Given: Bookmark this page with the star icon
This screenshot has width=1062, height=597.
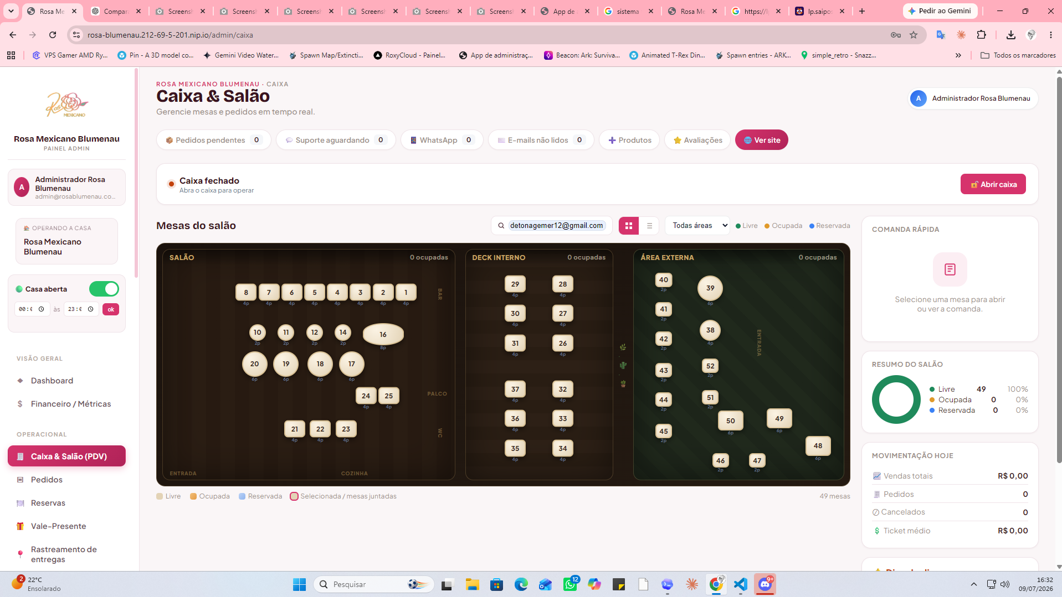Looking at the screenshot, I should 914,35.
